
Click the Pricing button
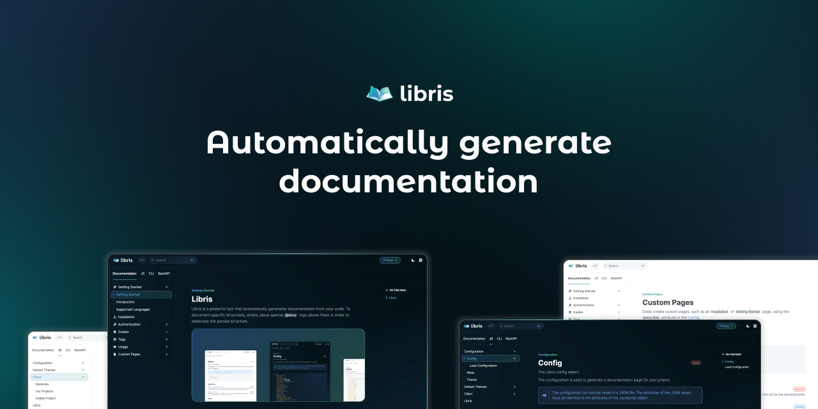pyautogui.click(x=390, y=260)
